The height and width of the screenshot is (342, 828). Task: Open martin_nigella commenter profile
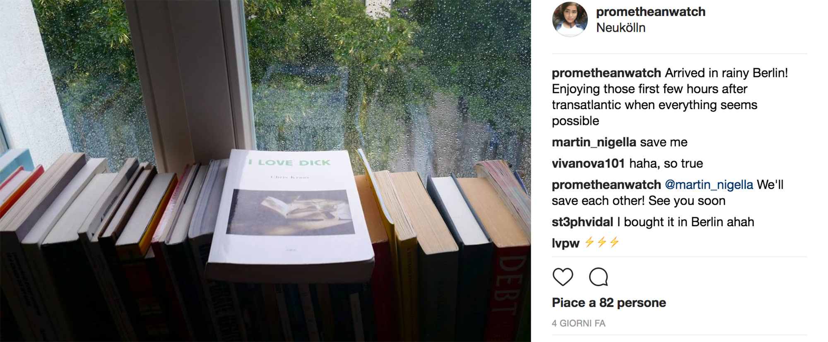pos(594,142)
